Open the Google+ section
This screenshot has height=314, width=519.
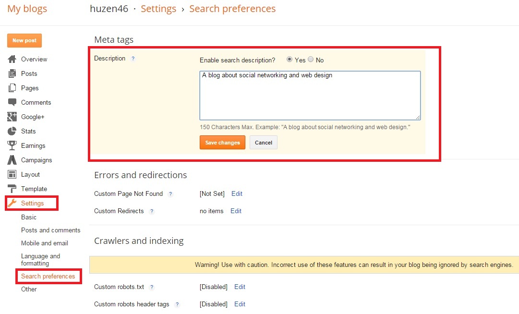click(34, 117)
